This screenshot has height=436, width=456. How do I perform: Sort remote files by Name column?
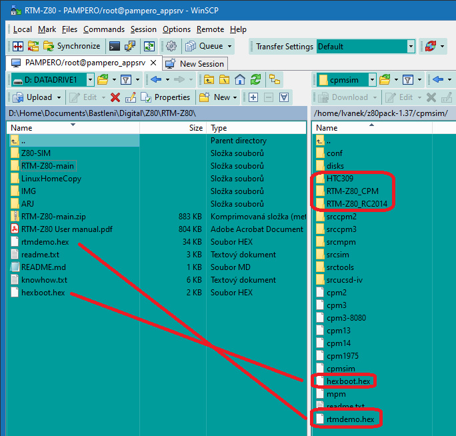pos(372,128)
